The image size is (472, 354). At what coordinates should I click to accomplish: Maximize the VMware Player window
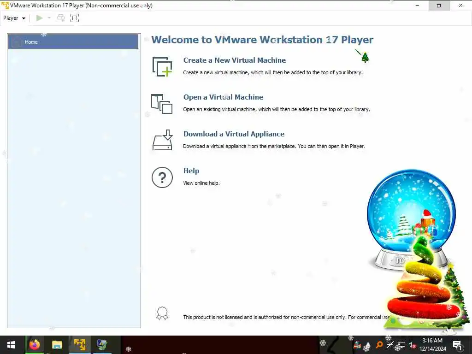pos(439,6)
